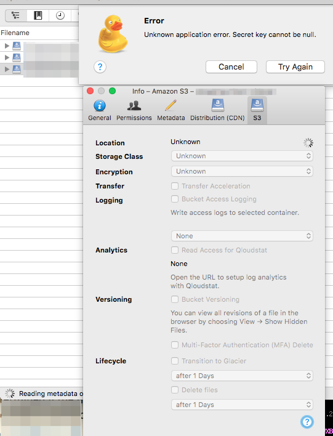Viewport: 333px width, 436px height.
Task: Click the yellow duck Cyberduck icon
Action: click(x=113, y=34)
